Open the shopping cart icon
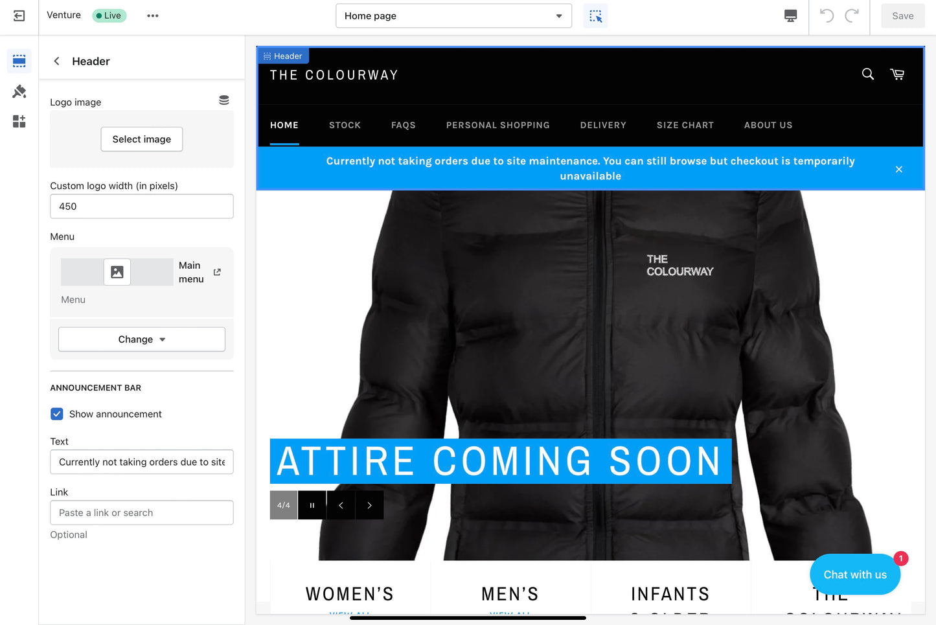936x625 pixels. 897,74
